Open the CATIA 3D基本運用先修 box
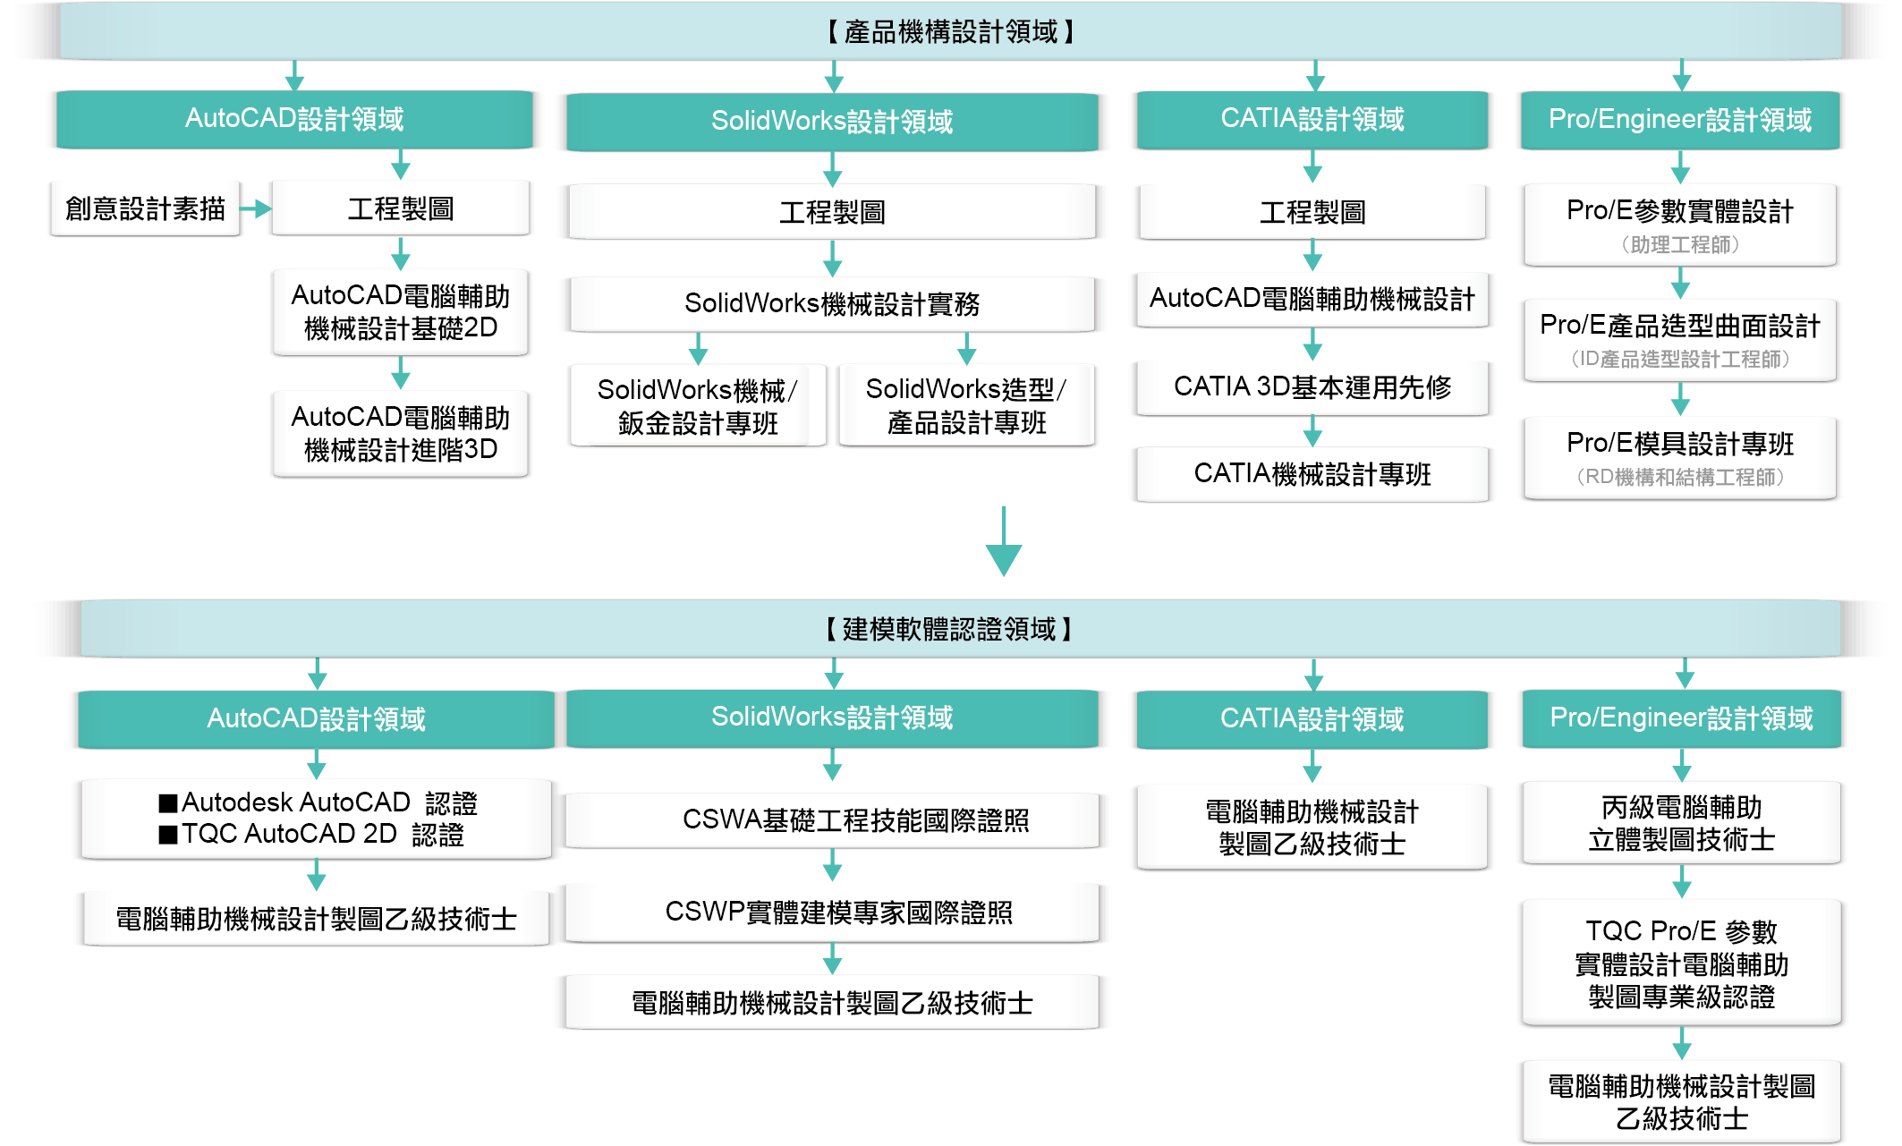Viewport: 1902px width, 1146px height. (x=1312, y=386)
